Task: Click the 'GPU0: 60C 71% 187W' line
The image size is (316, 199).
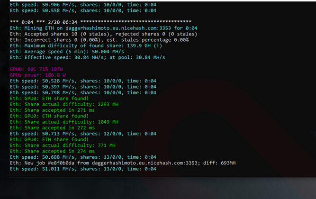Action: pos(36,69)
